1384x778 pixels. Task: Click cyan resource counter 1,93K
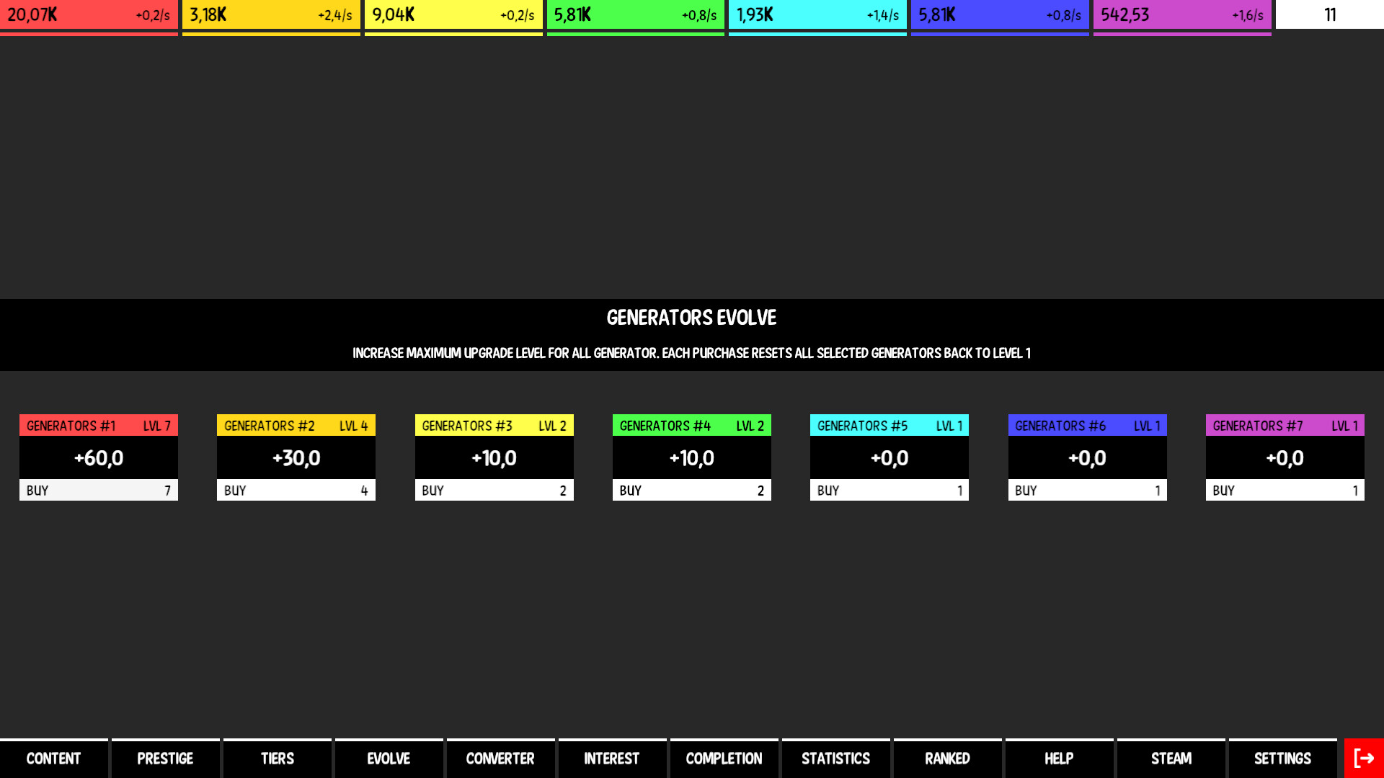tap(817, 15)
